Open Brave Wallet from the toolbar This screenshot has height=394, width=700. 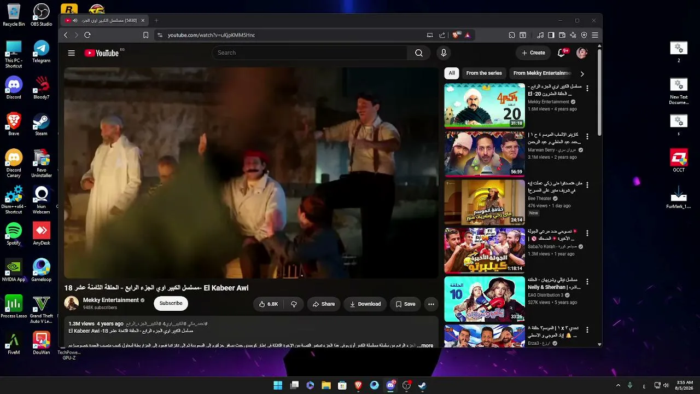tap(562, 35)
